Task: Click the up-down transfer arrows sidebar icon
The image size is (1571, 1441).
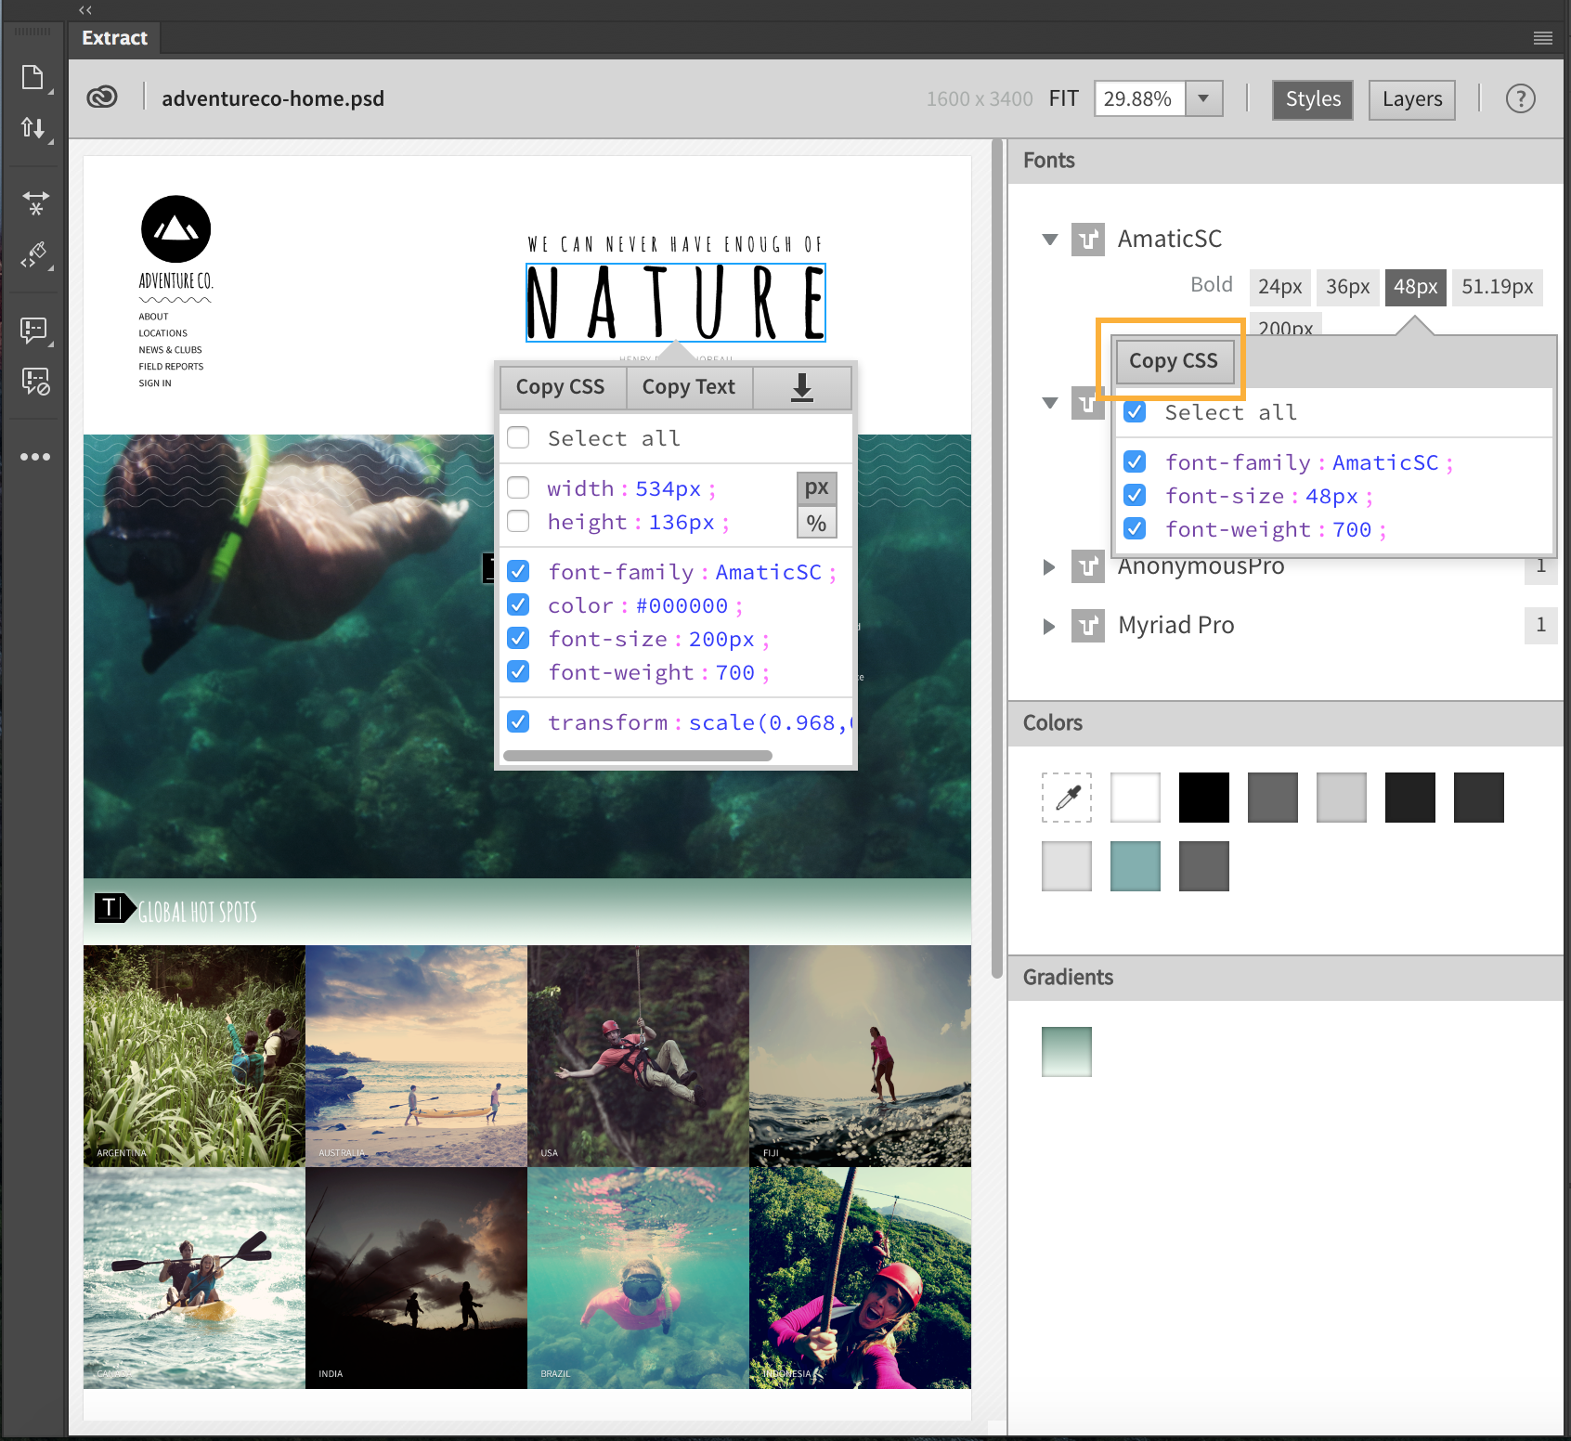Action: coord(33,128)
